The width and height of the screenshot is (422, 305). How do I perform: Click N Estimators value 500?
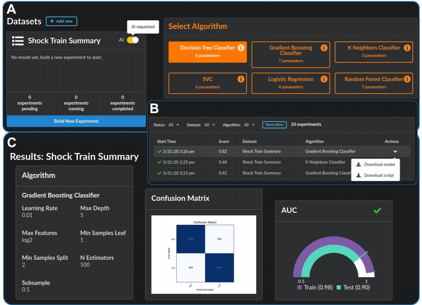85,265
